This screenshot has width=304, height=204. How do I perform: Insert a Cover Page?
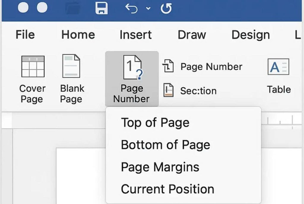pyautogui.click(x=33, y=79)
